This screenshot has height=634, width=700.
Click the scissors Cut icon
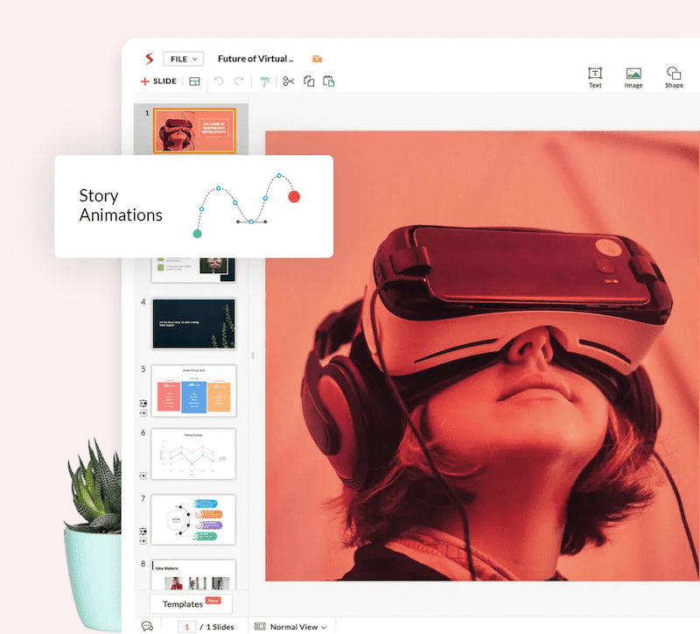[288, 81]
